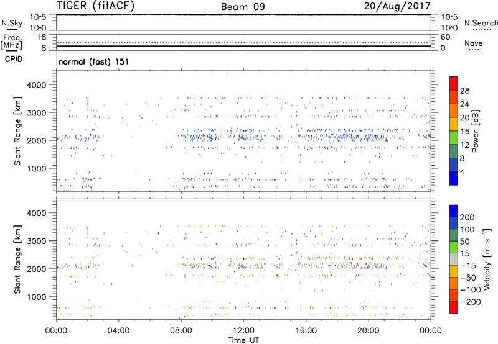Click the orange 20-24 dB Power colorbar segment
Viewport: 498px width, 344px height.
pyautogui.click(x=454, y=111)
